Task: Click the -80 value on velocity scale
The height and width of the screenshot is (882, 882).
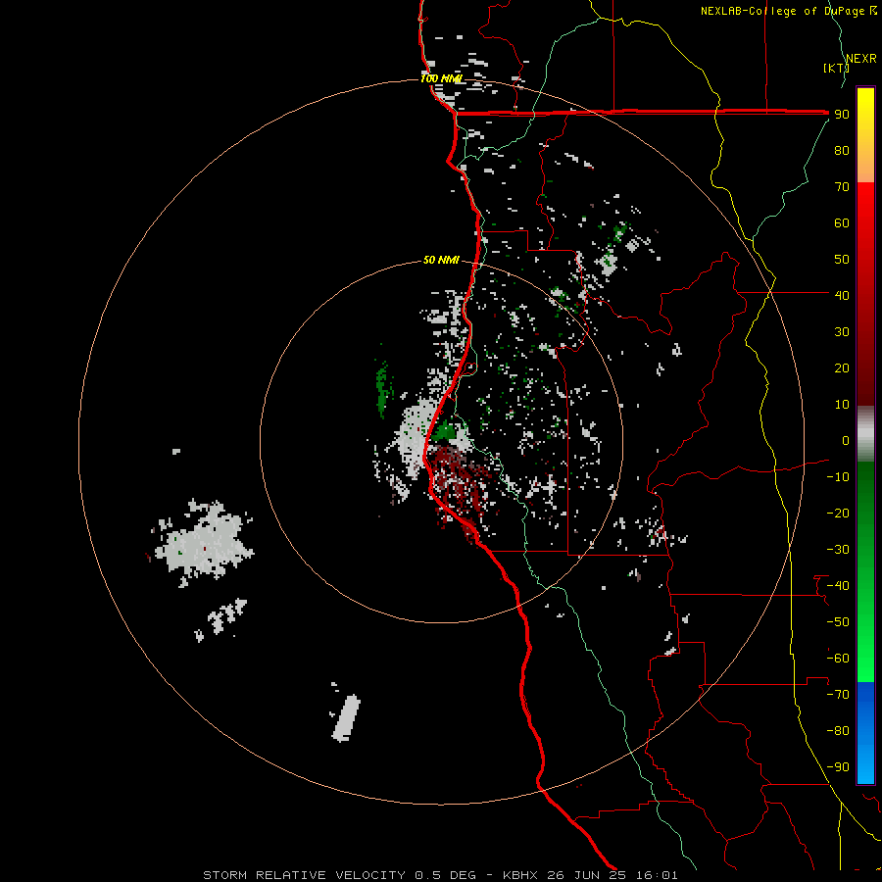Action: coord(838,731)
